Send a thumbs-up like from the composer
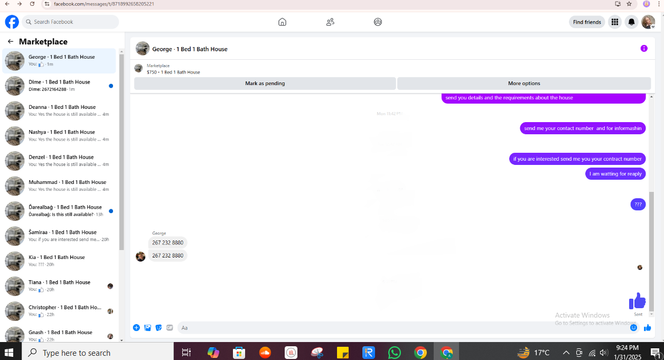 click(x=647, y=328)
